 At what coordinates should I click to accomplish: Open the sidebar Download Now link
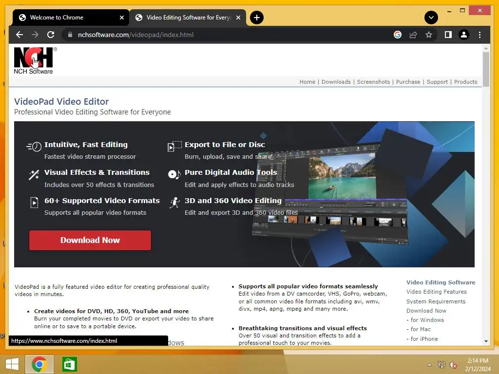point(426,310)
